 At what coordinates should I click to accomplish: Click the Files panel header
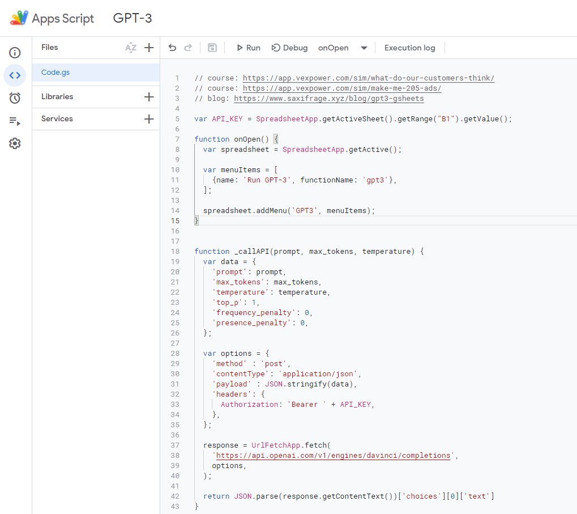pyautogui.click(x=50, y=47)
